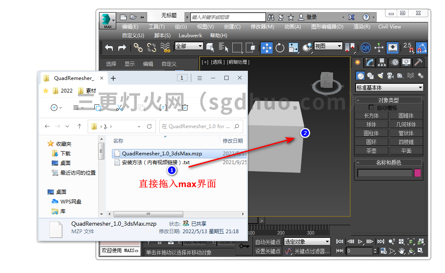445x273 pixels.
Task: Open the Modify panel arc icon
Action: [x=370, y=62]
